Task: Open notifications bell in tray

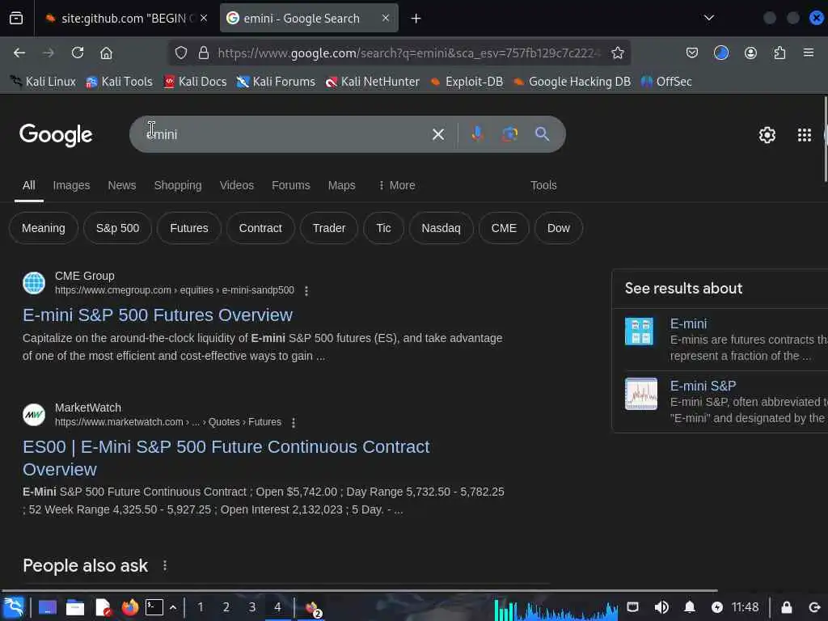Action: (690, 607)
